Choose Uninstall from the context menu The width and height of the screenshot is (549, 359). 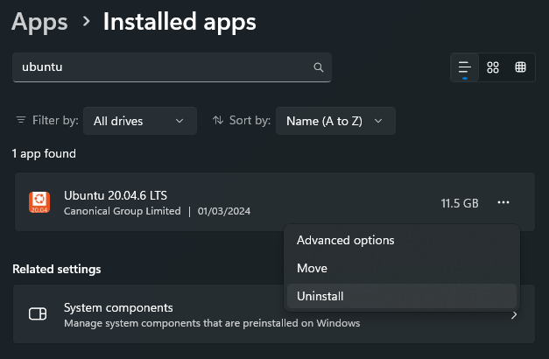(x=320, y=296)
